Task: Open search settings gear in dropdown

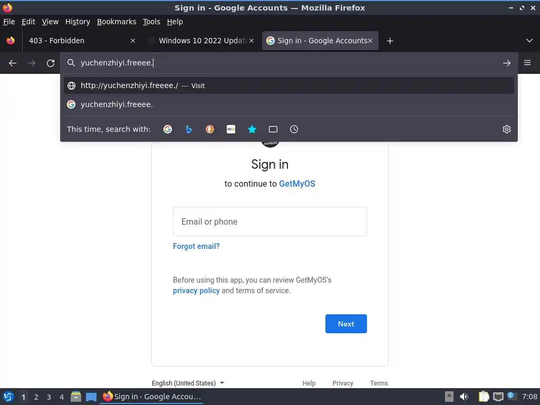Action: (507, 129)
